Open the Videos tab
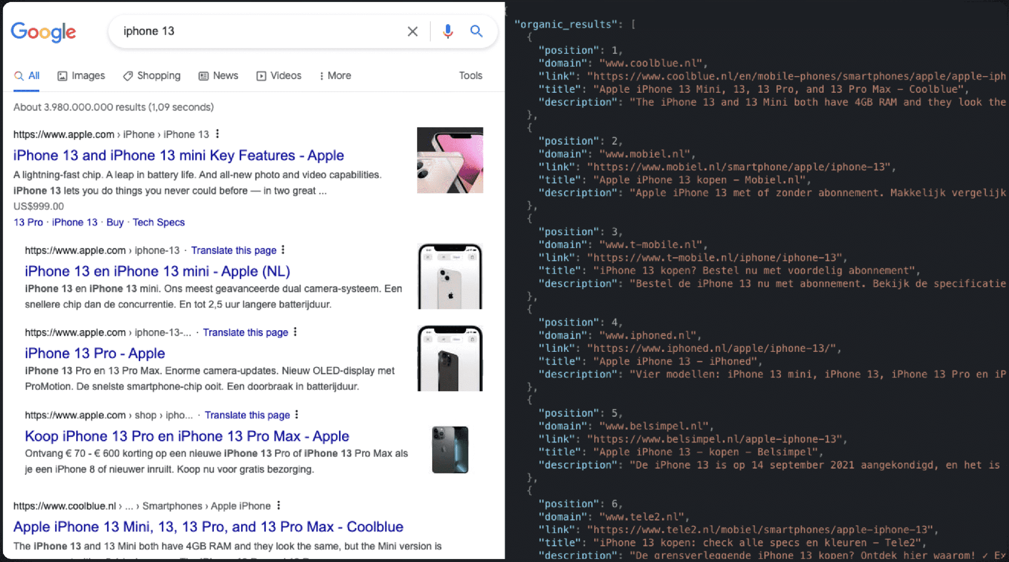 coord(279,76)
